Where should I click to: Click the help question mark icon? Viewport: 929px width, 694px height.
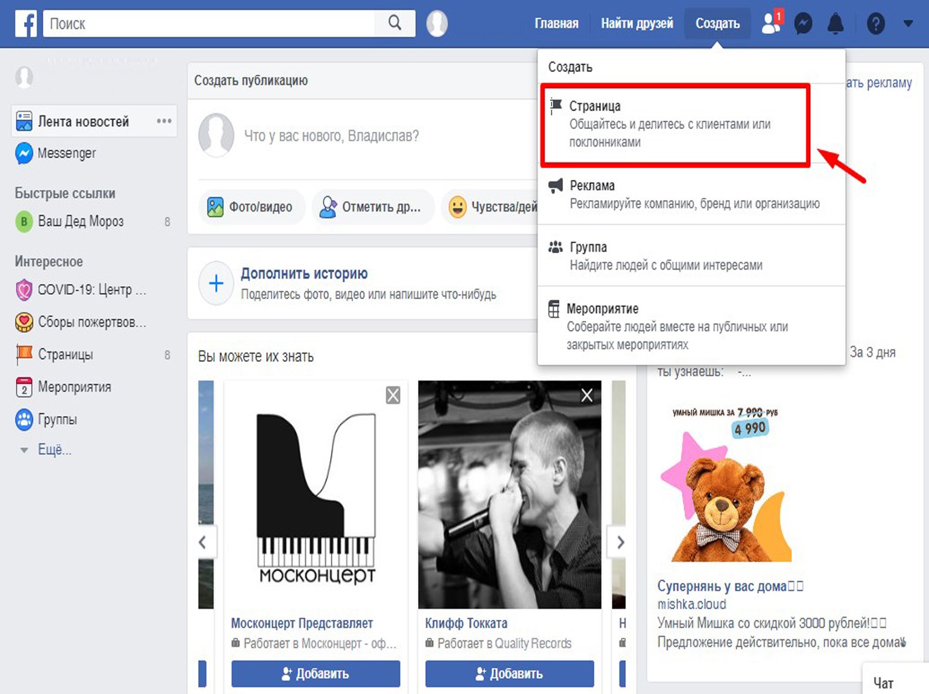tap(875, 24)
